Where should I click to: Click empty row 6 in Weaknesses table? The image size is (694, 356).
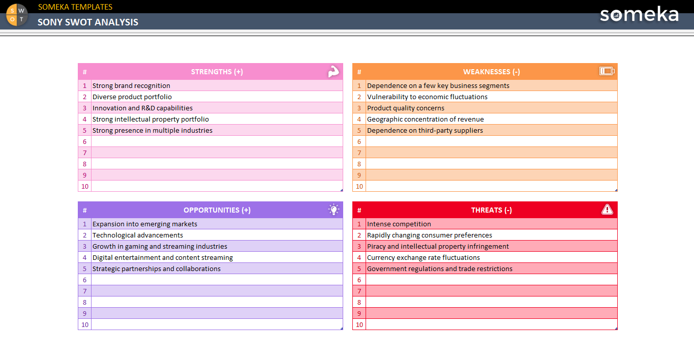492,141
